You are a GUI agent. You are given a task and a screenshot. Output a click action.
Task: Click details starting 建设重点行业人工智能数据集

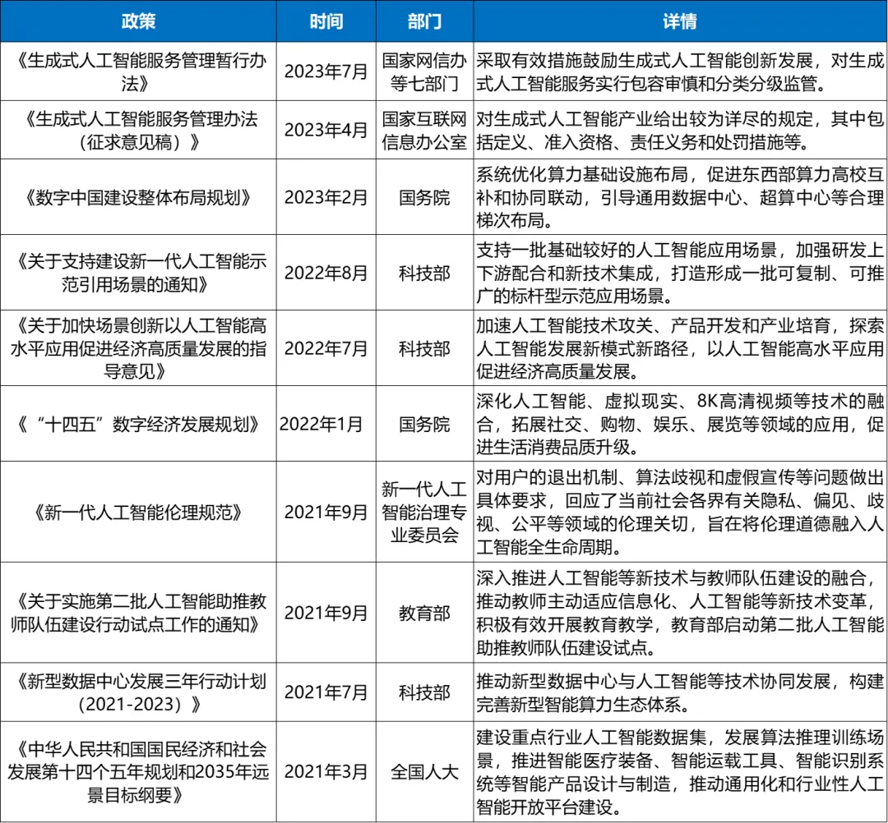[x=680, y=772]
